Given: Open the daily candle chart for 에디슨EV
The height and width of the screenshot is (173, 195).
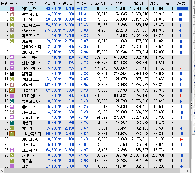Looking at the screenshot, I should pyautogui.click(x=182, y=9).
